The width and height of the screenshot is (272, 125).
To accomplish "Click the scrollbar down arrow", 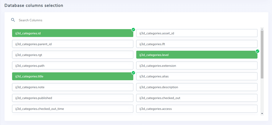I will pyautogui.click(x=262, y=113).
